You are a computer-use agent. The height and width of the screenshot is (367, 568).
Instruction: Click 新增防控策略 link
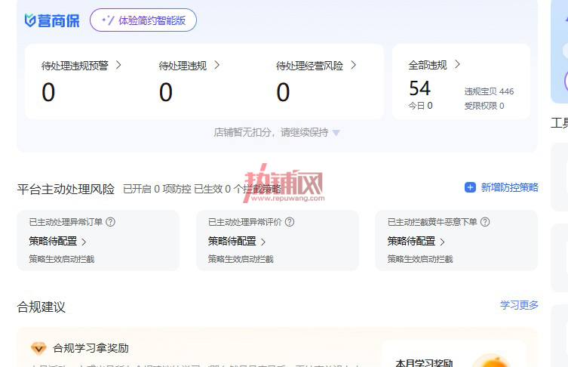point(509,187)
